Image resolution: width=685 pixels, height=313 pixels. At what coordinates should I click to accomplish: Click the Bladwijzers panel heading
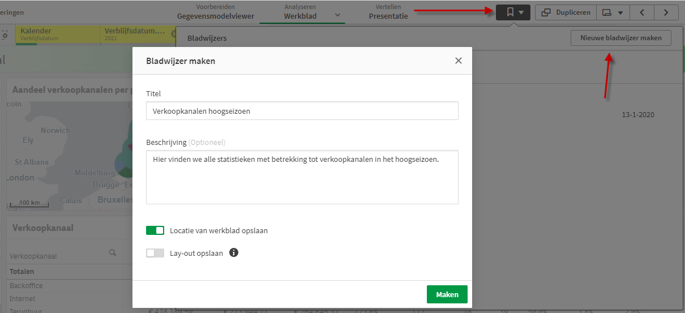[x=207, y=38]
